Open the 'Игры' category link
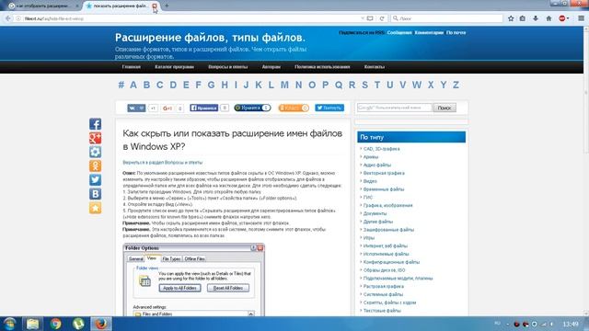 [x=368, y=238]
